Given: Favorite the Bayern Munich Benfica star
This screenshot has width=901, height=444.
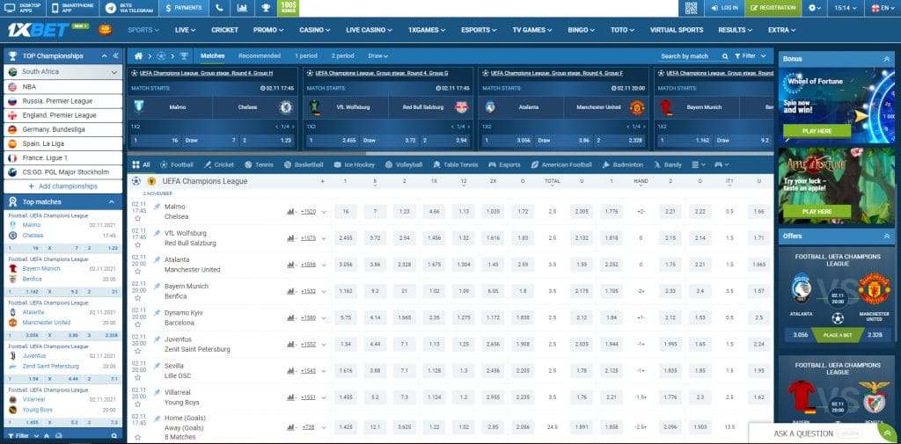Looking at the screenshot, I should [x=137, y=297].
